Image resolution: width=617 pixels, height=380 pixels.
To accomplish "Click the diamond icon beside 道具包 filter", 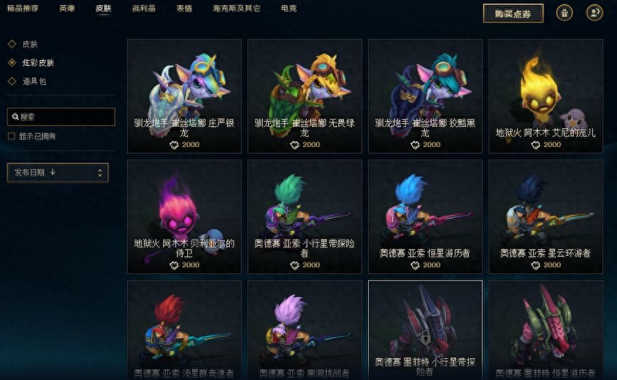I will click(x=12, y=81).
